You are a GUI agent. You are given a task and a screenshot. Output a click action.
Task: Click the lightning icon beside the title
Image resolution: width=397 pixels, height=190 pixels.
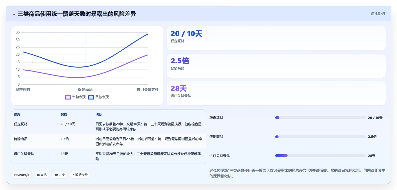[13, 14]
